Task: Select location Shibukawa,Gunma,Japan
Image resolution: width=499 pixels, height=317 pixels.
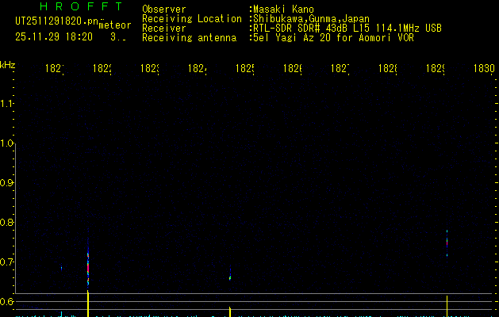Action: [x=311, y=19]
